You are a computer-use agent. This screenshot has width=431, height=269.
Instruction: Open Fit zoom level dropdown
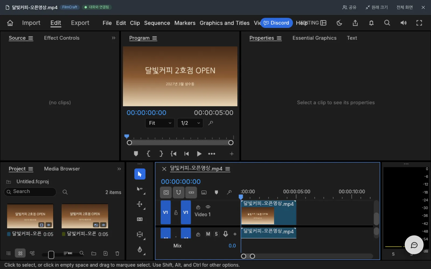coord(160,123)
